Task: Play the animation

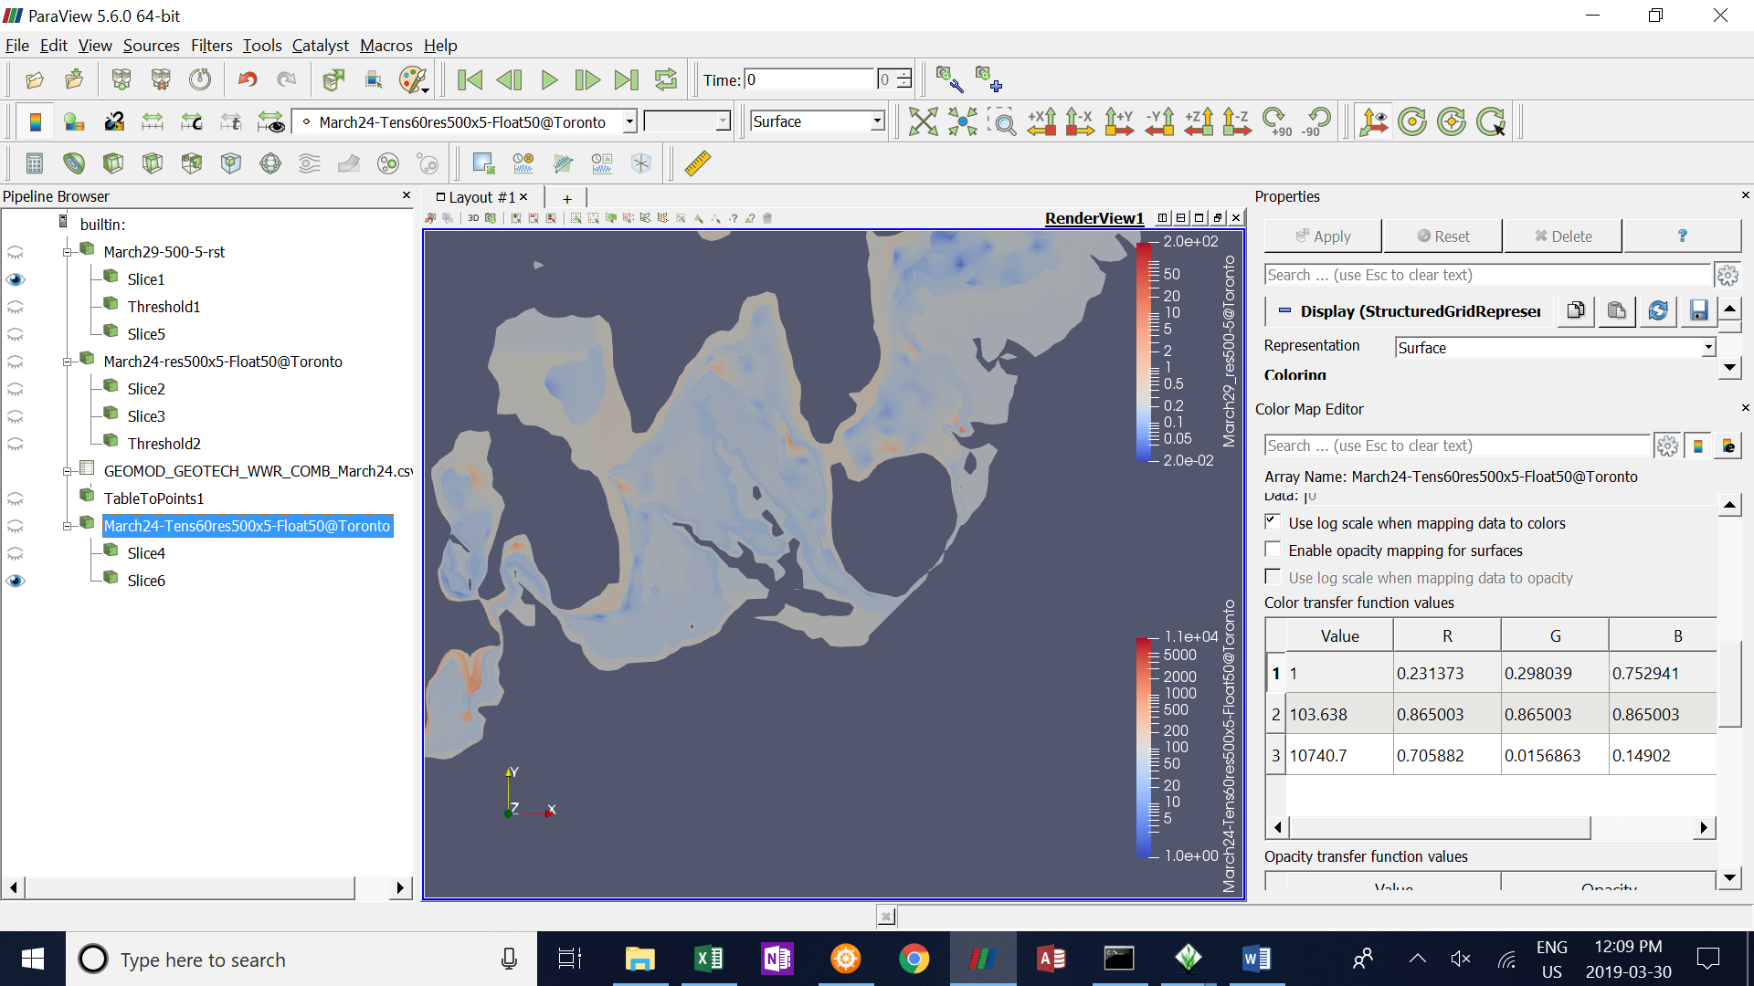Action: click(x=549, y=80)
